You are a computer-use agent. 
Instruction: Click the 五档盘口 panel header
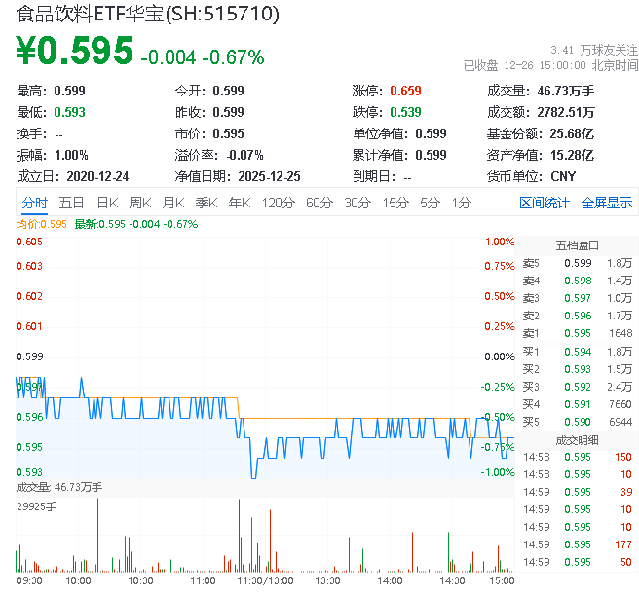click(x=577, y=244)
